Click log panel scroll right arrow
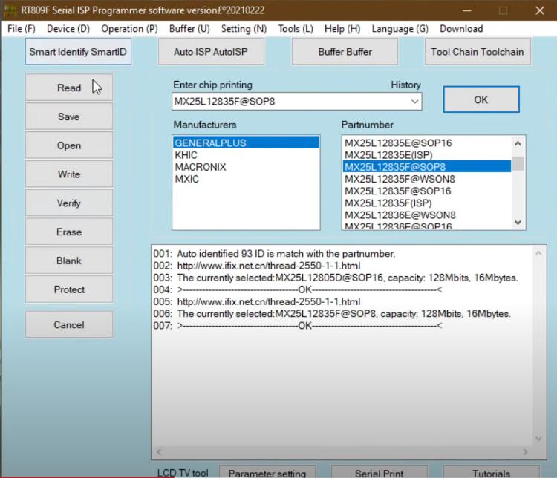This screenshot has height=478, width=557. [525, 452]
